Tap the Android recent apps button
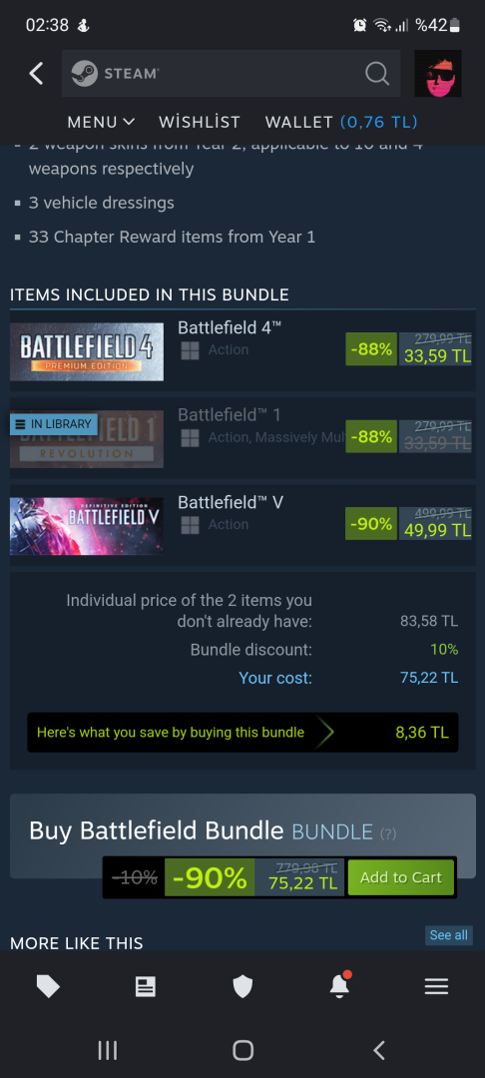 point(107,1050)
